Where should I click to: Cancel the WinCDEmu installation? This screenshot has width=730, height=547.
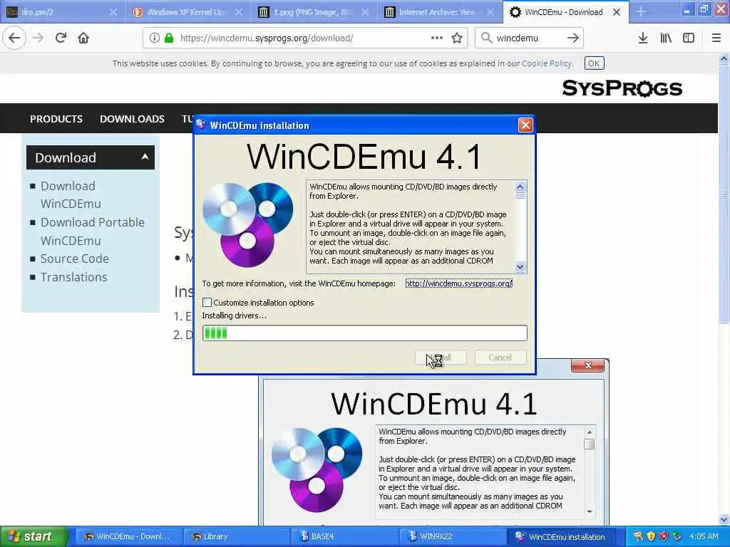click(x=500, y=358)
